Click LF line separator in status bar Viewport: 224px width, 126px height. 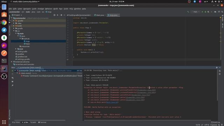202,125
